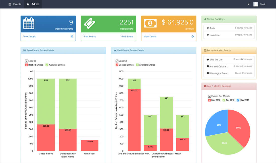Click Ruth's shopping cart booking icon

(208, 28)
